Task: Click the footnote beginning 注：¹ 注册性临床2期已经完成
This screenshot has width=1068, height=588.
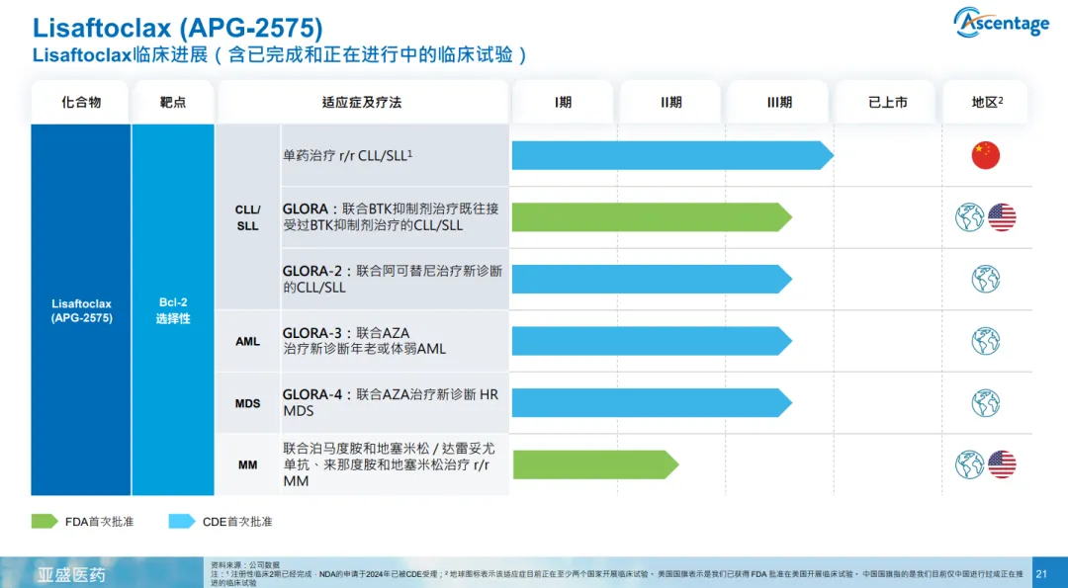Action: click(x=617, y=578)
